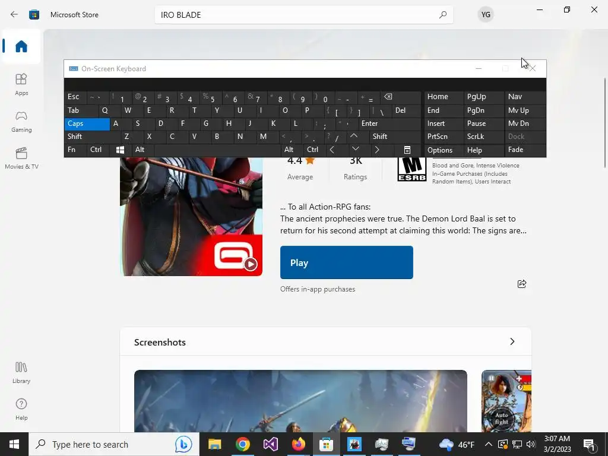Open the clock showing 3:07 AM
The height and width of the screenshot is (456, 608).
tap(557, 444)
